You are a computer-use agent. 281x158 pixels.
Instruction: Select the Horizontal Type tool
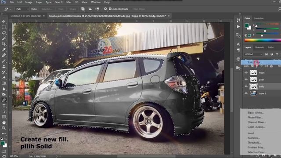coord(4,106)
